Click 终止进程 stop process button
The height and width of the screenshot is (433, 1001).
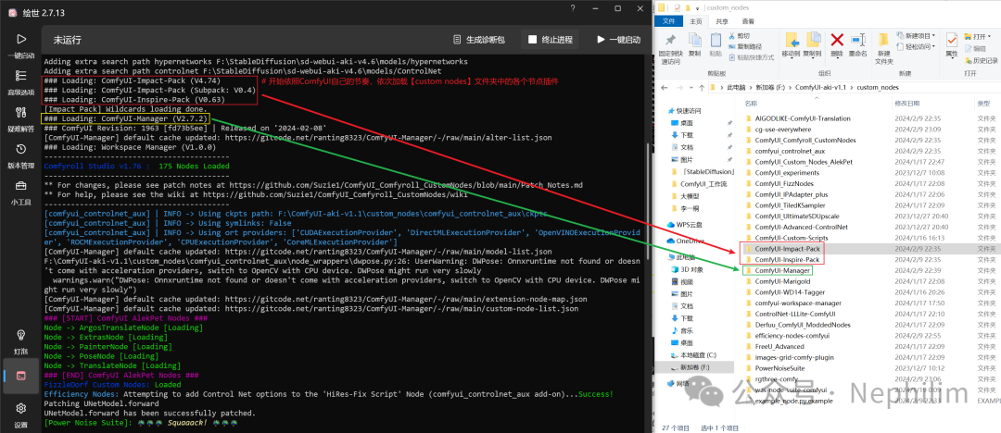550,40
